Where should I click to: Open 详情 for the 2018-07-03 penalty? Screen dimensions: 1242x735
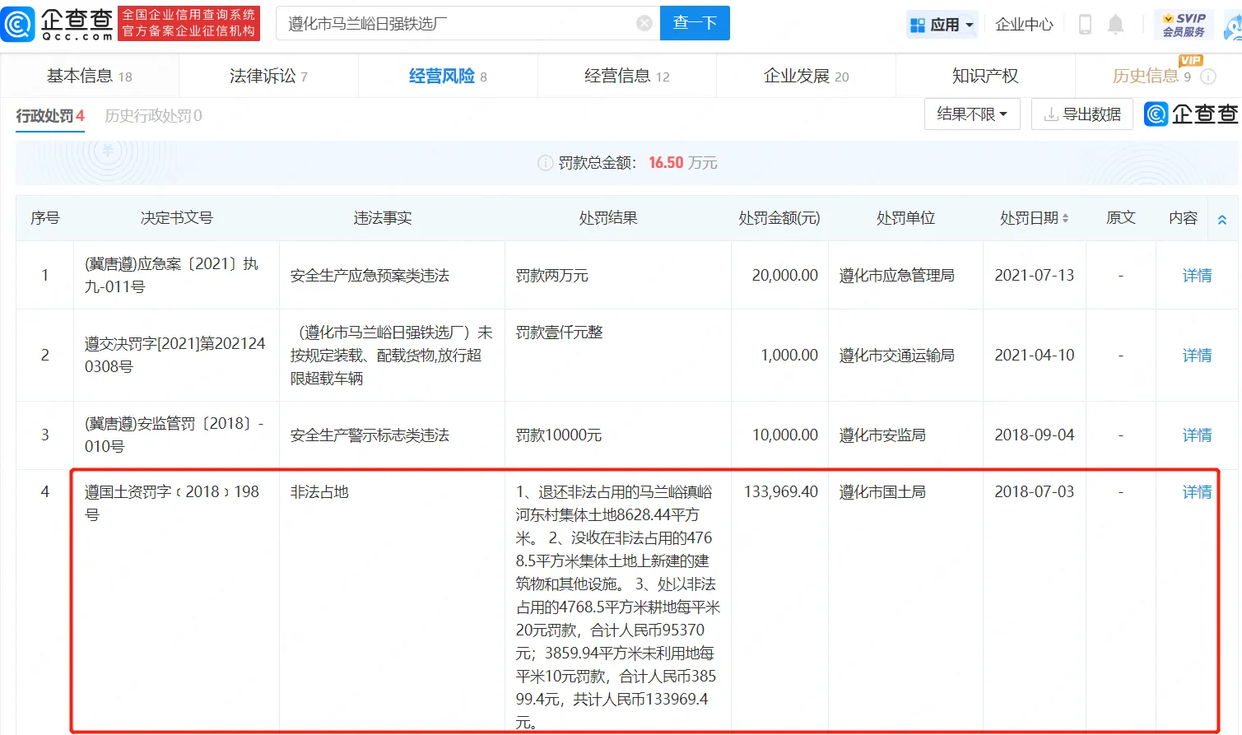tap(1197, 492)
